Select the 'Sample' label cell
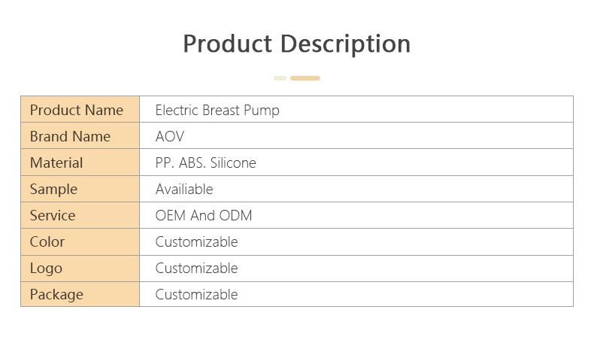Image resolution: width=594 pixels, height=343 pixels. pyautogui.click(x=80, y=189)
